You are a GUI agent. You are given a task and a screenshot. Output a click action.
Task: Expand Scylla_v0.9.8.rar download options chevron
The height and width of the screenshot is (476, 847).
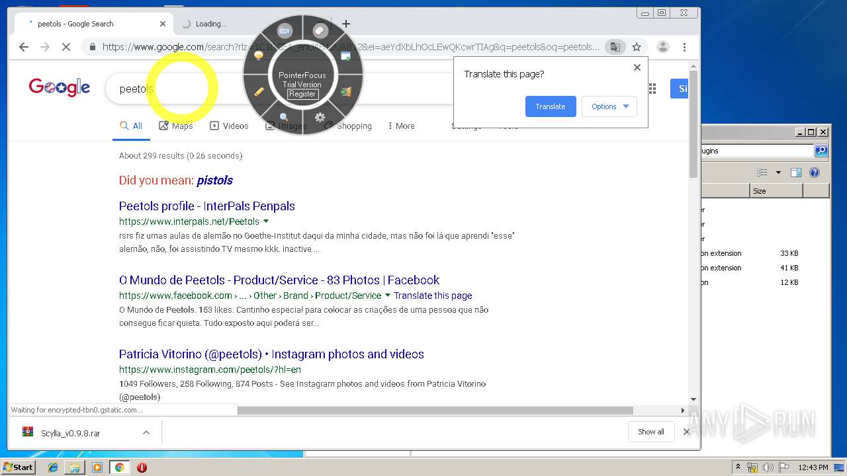tap(146, 432)
